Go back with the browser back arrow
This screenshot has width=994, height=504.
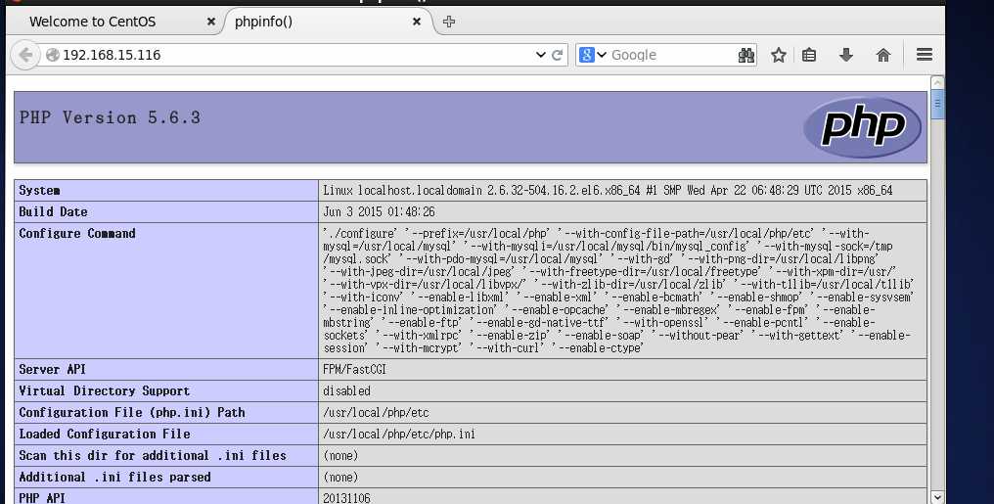click(x=24, y=55)
